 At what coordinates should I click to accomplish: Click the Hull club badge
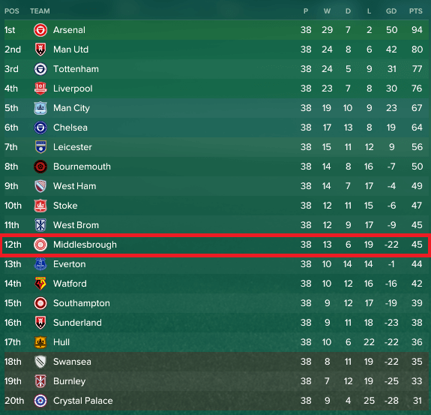click(40, 342)
